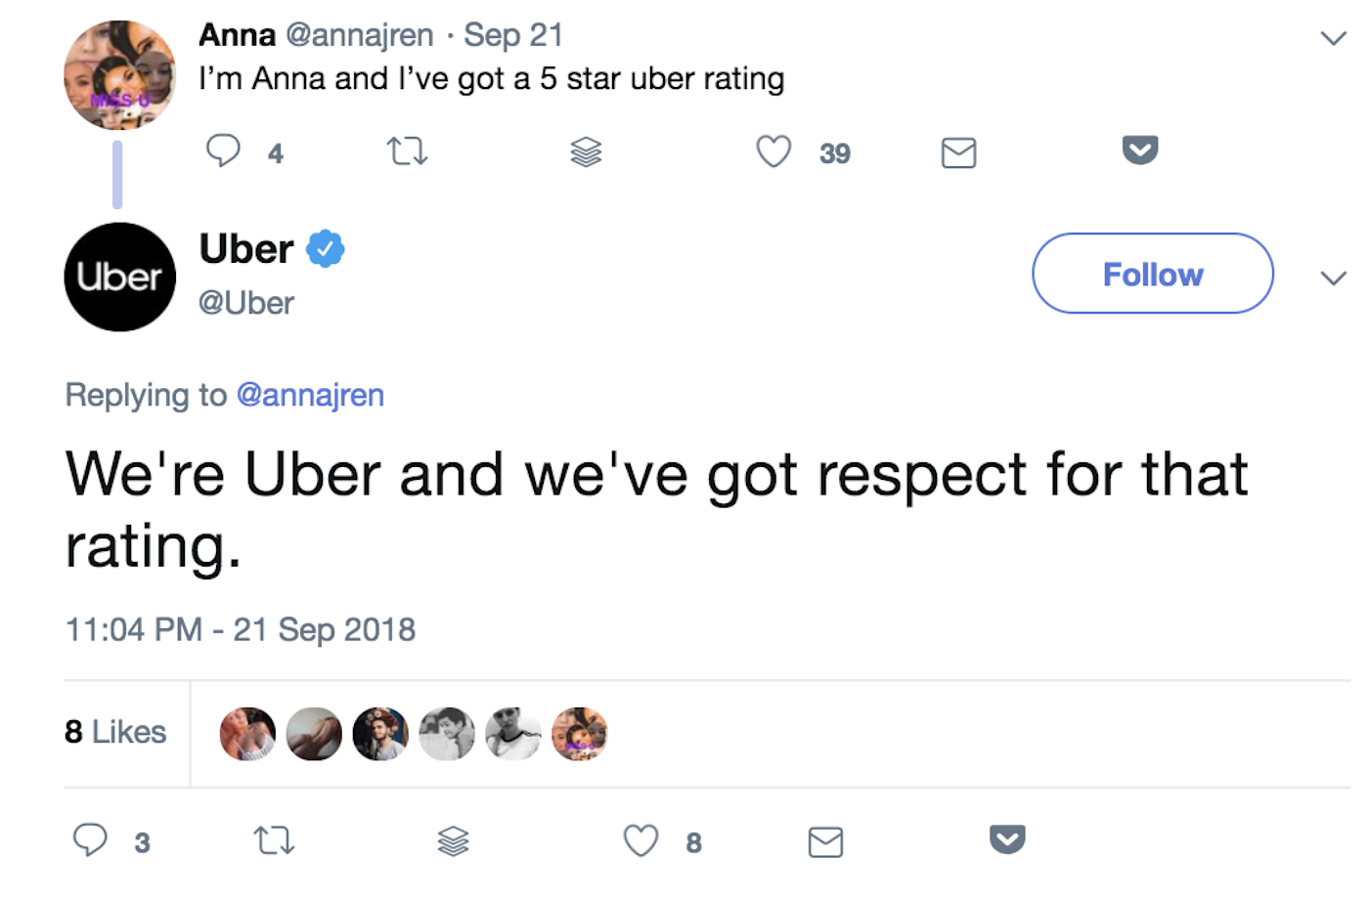Share Uber's tweet via envelope icon

coord(825,841)
